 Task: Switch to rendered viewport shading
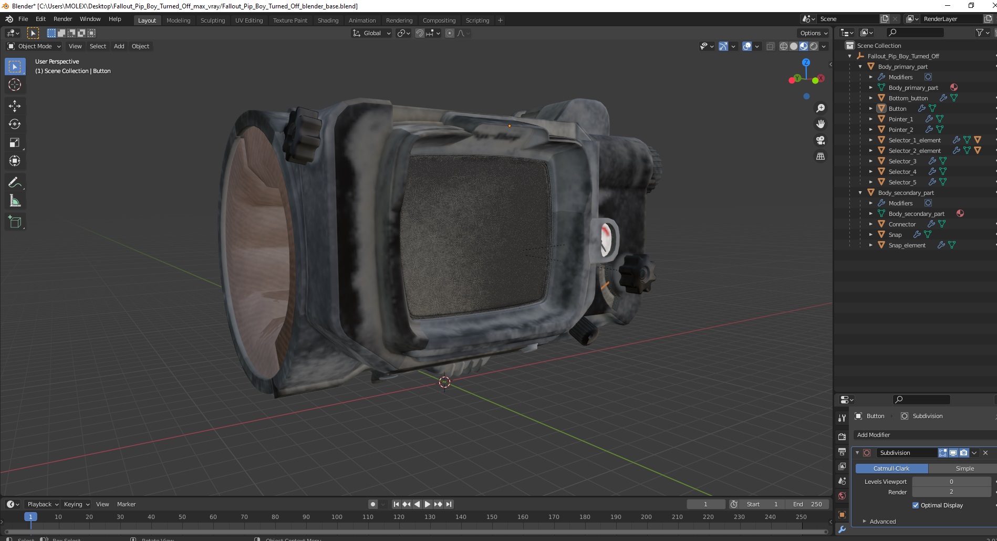pos(814,46)
